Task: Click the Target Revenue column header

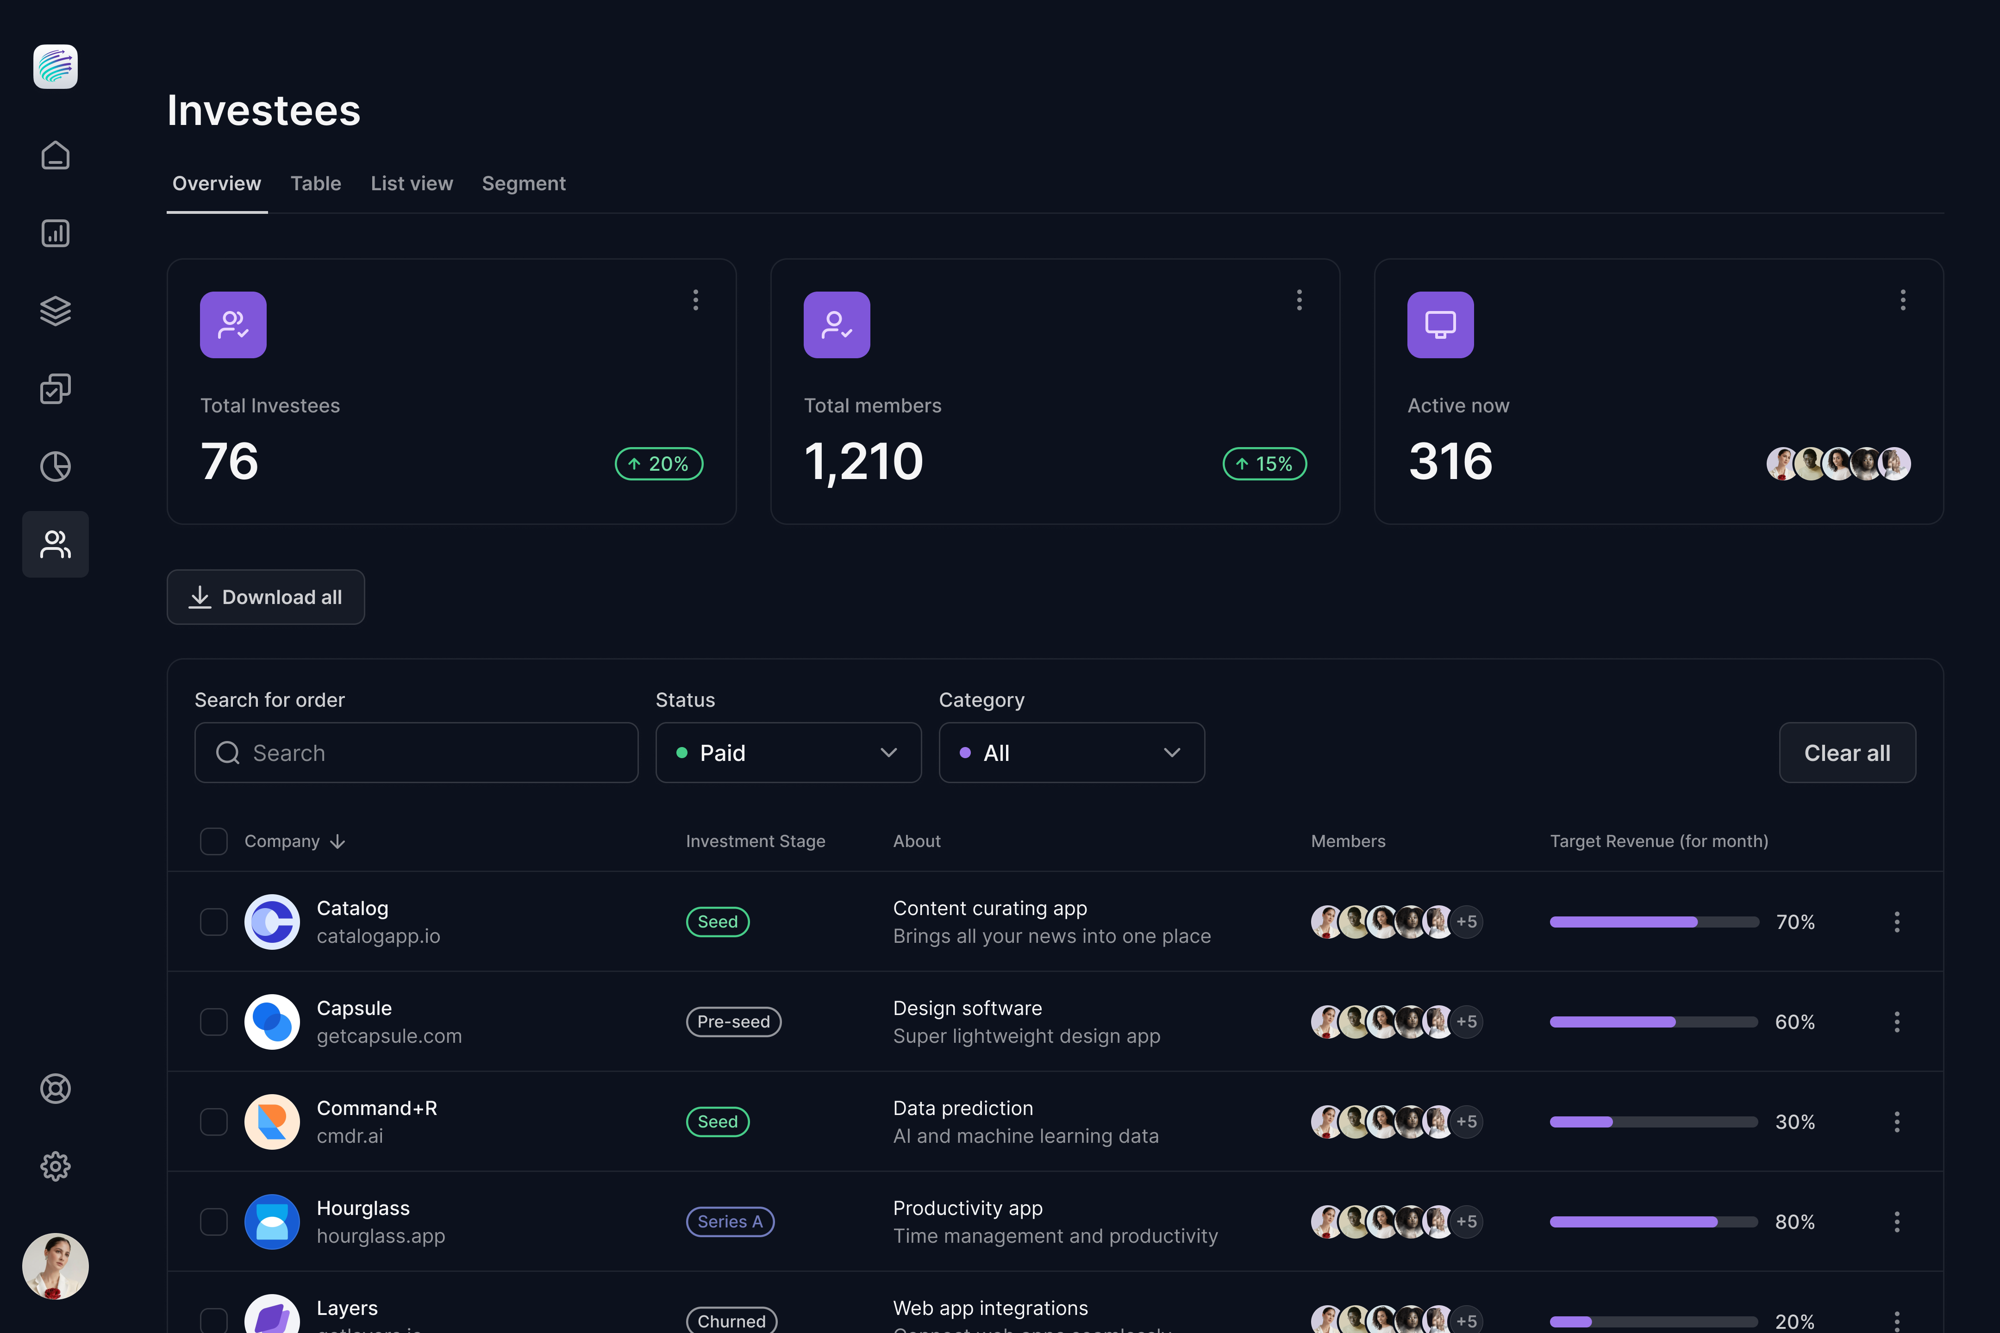Action: 1659,841
